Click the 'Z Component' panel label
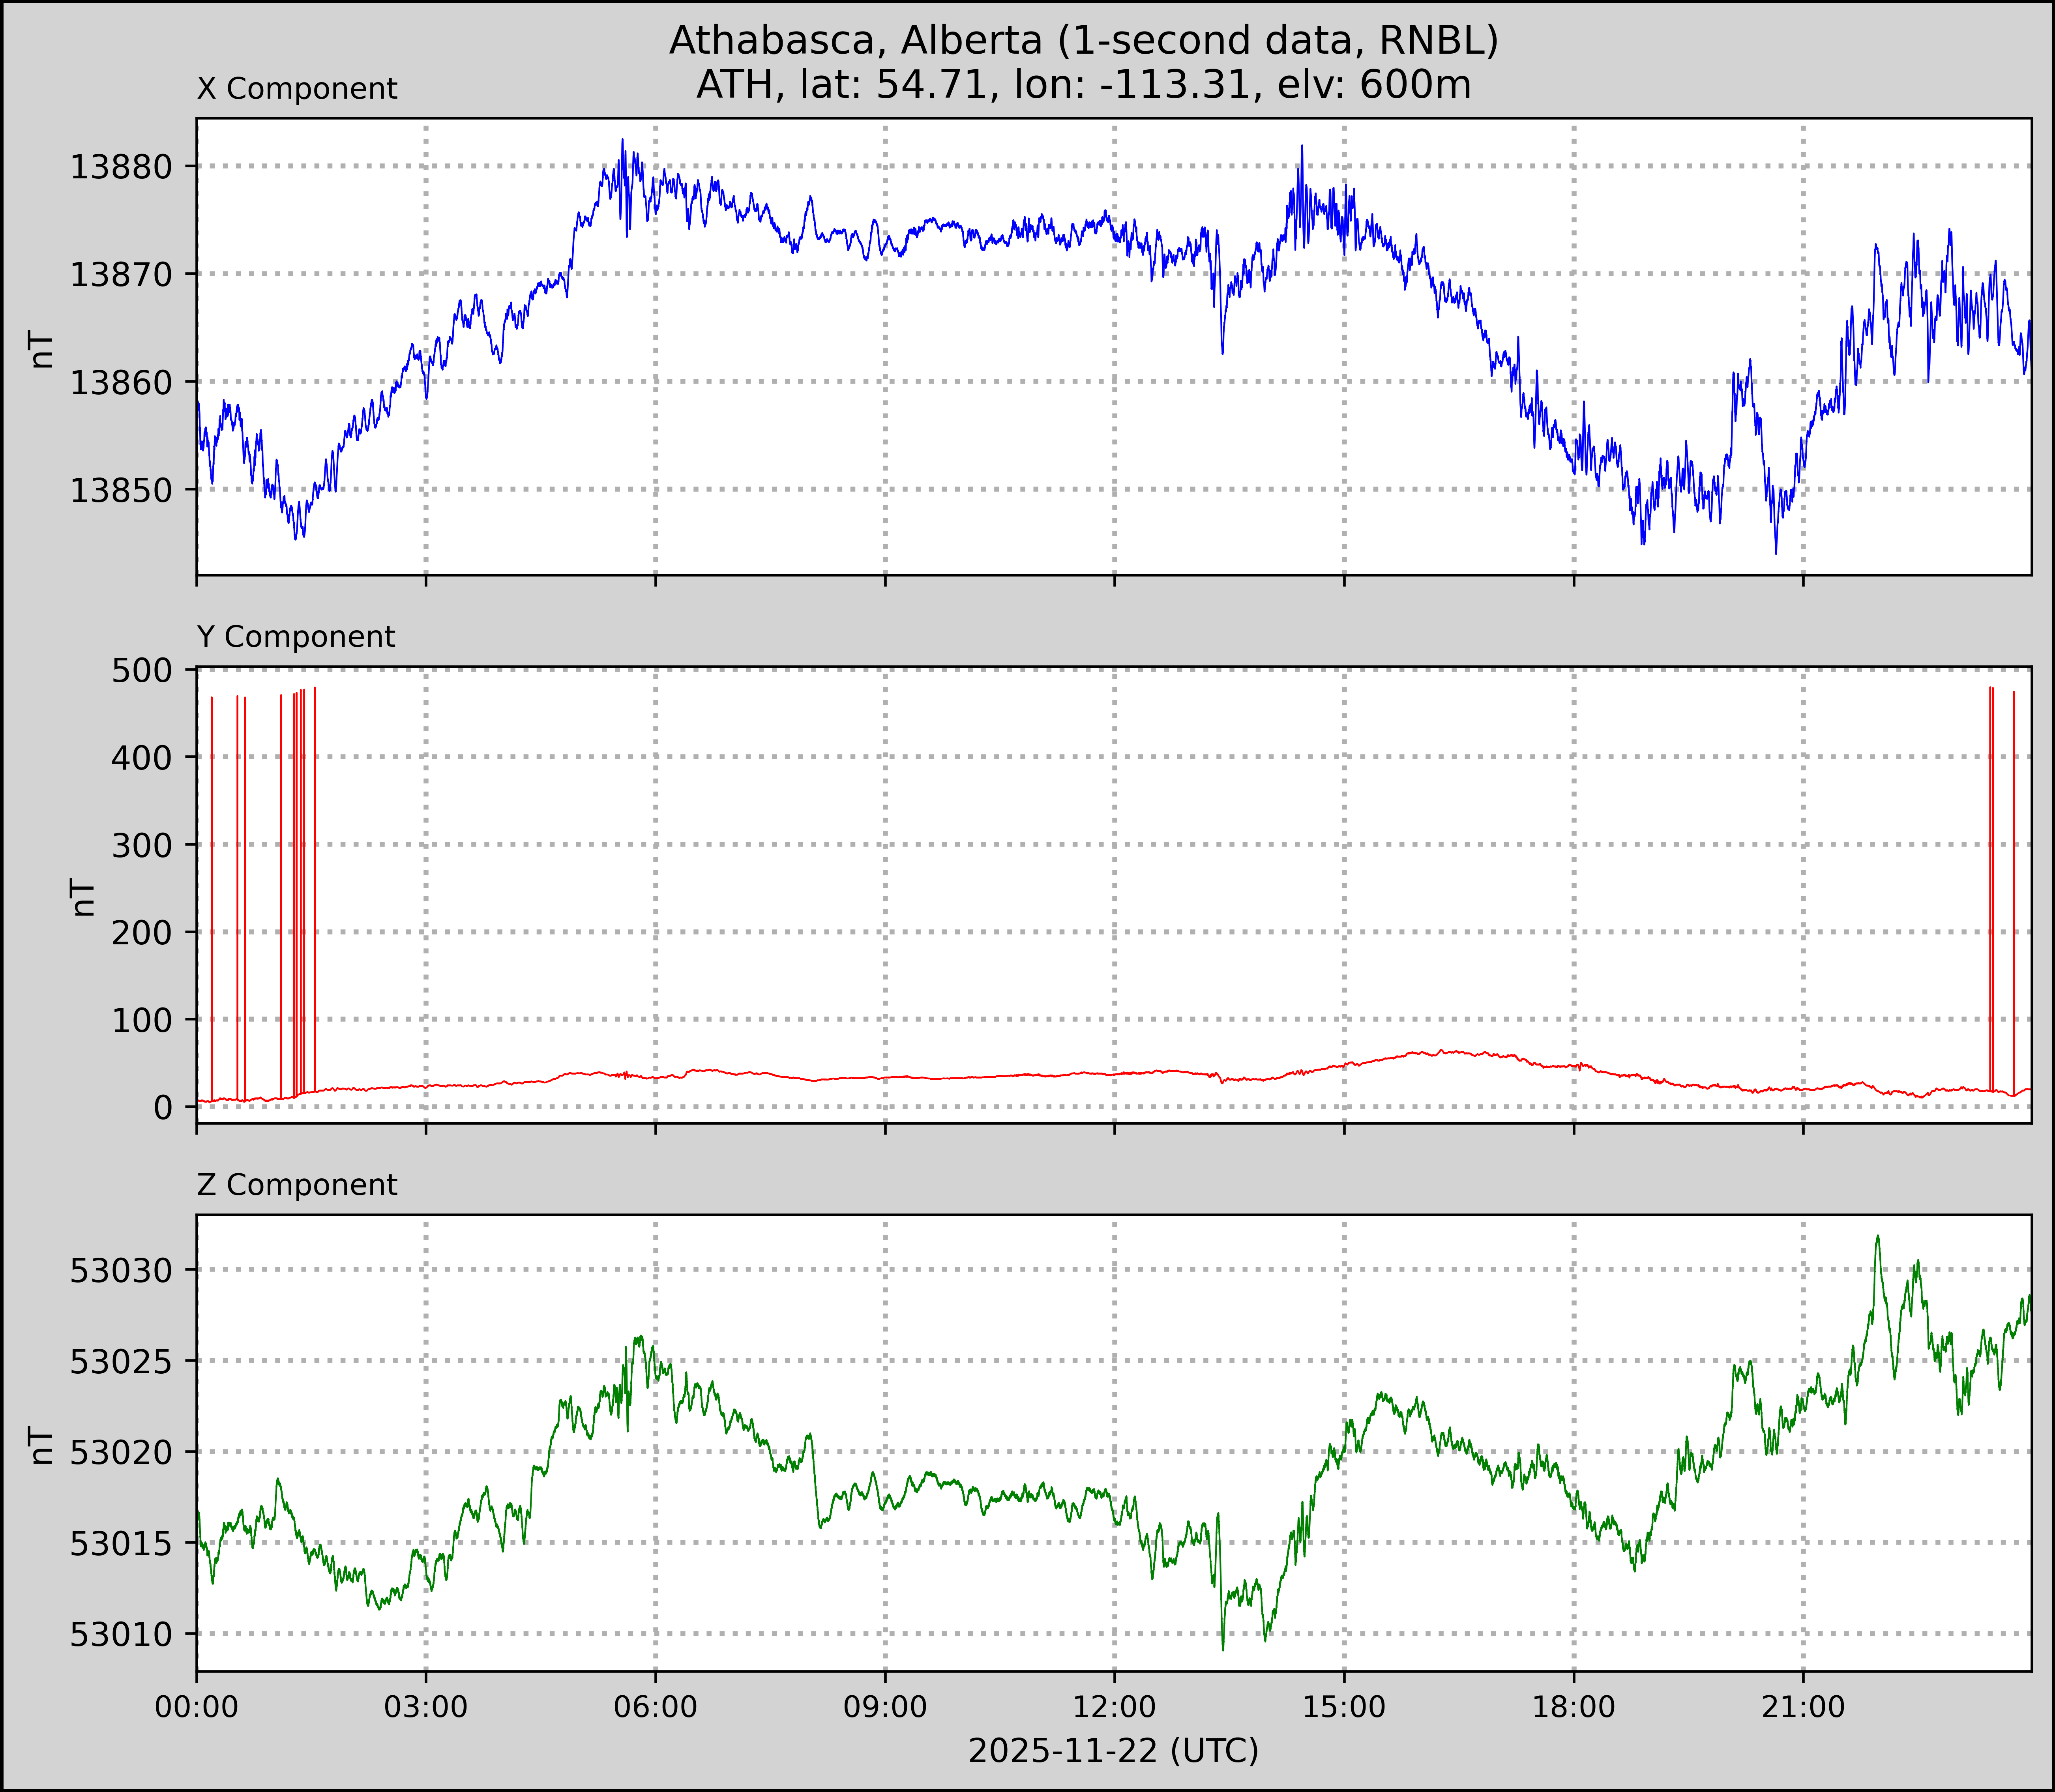 [297, 1185]
